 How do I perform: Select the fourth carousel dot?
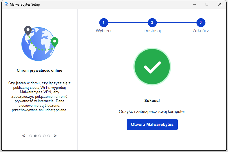[44, 136]
